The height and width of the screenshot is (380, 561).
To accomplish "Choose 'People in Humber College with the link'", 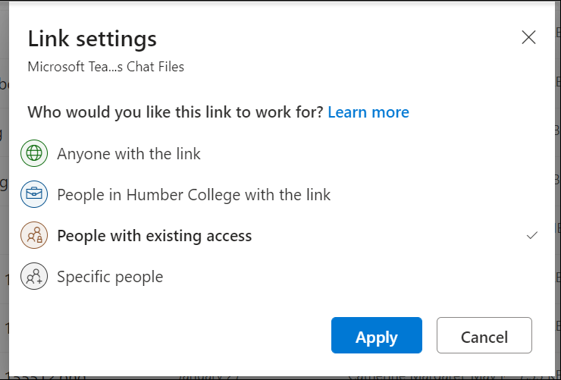I will point(194,195).
